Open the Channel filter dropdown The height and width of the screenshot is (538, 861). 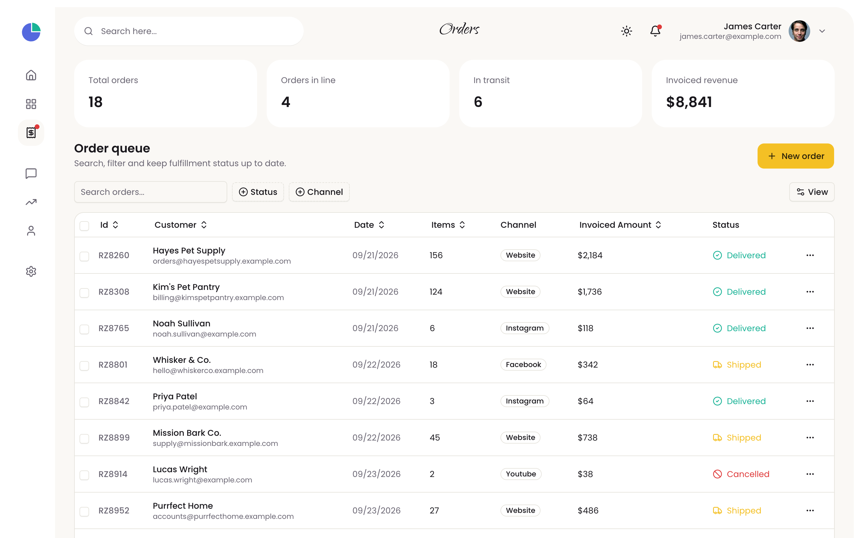(319, 192)
